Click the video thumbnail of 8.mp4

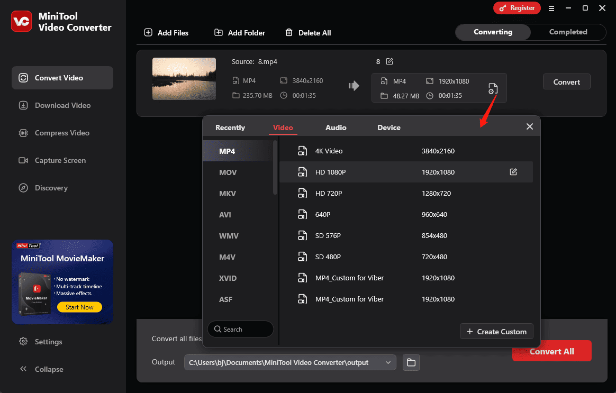point(184,78)
